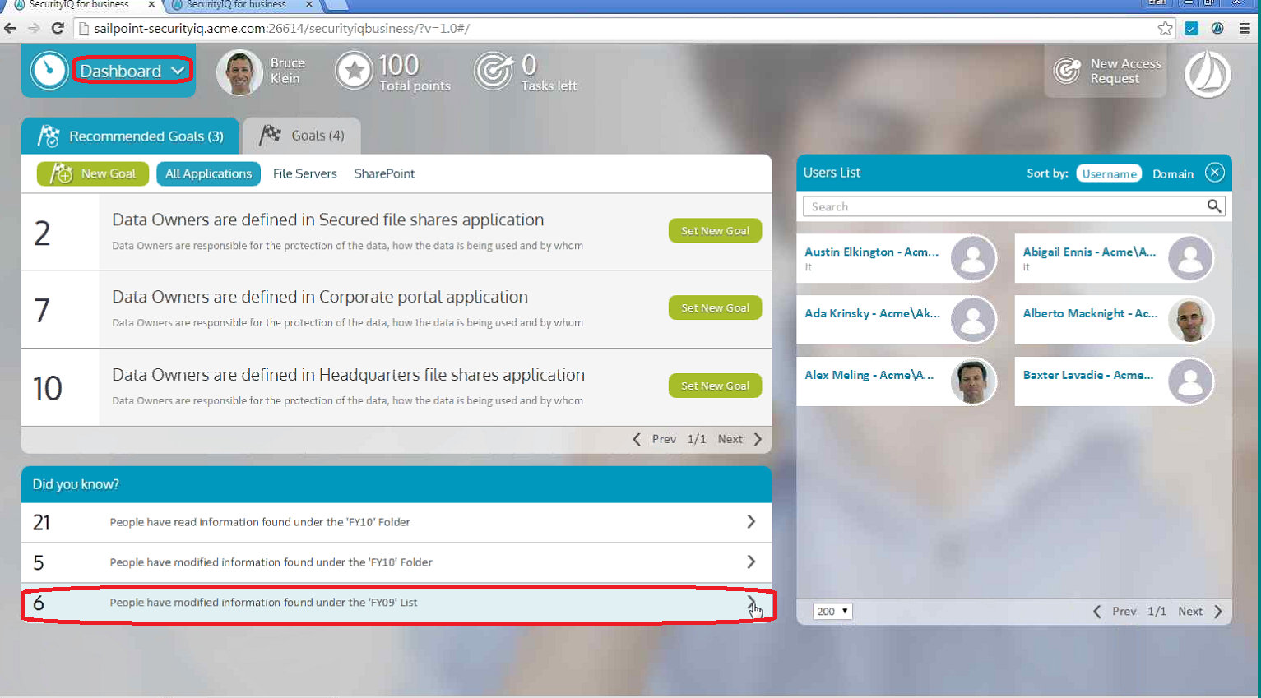Screen dimensions: 1261x698
Task: Select the File Servers filter
Action: [305, 173]
